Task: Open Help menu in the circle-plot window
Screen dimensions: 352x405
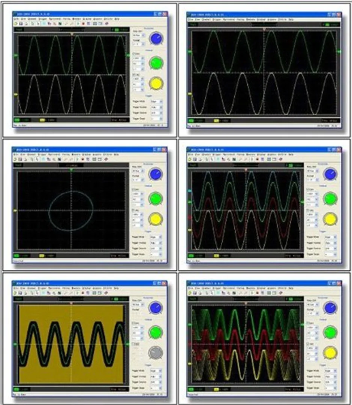Action: [116, 154]
